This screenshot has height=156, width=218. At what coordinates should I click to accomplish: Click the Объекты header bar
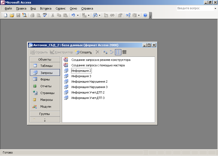(x=45, y=60)
